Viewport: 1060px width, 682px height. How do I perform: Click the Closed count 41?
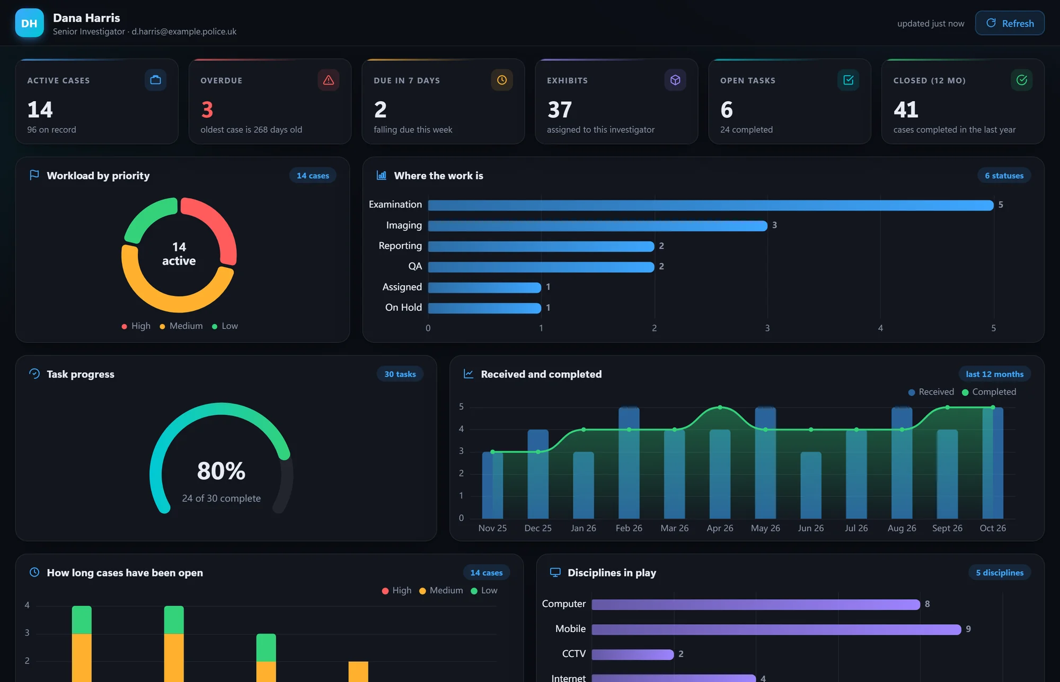[x=906, y=110]
